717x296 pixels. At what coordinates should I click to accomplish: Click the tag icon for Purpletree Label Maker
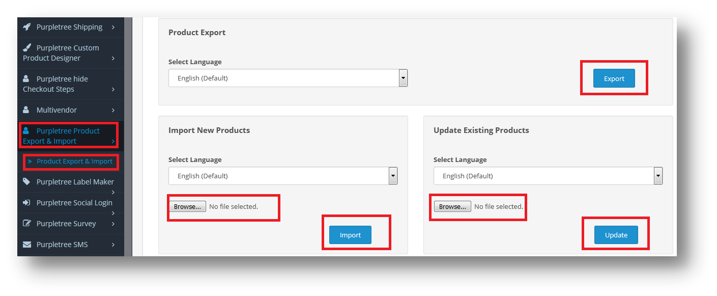[x=26, y=182]
